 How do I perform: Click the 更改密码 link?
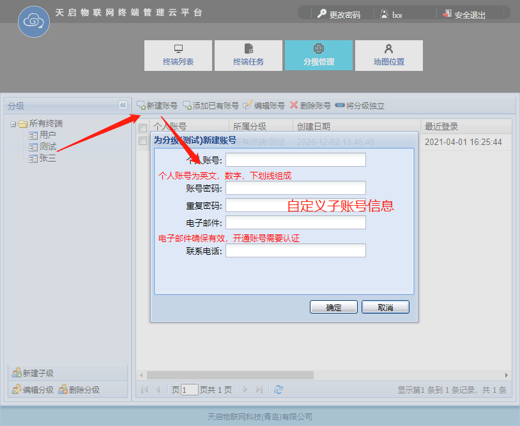345,15
